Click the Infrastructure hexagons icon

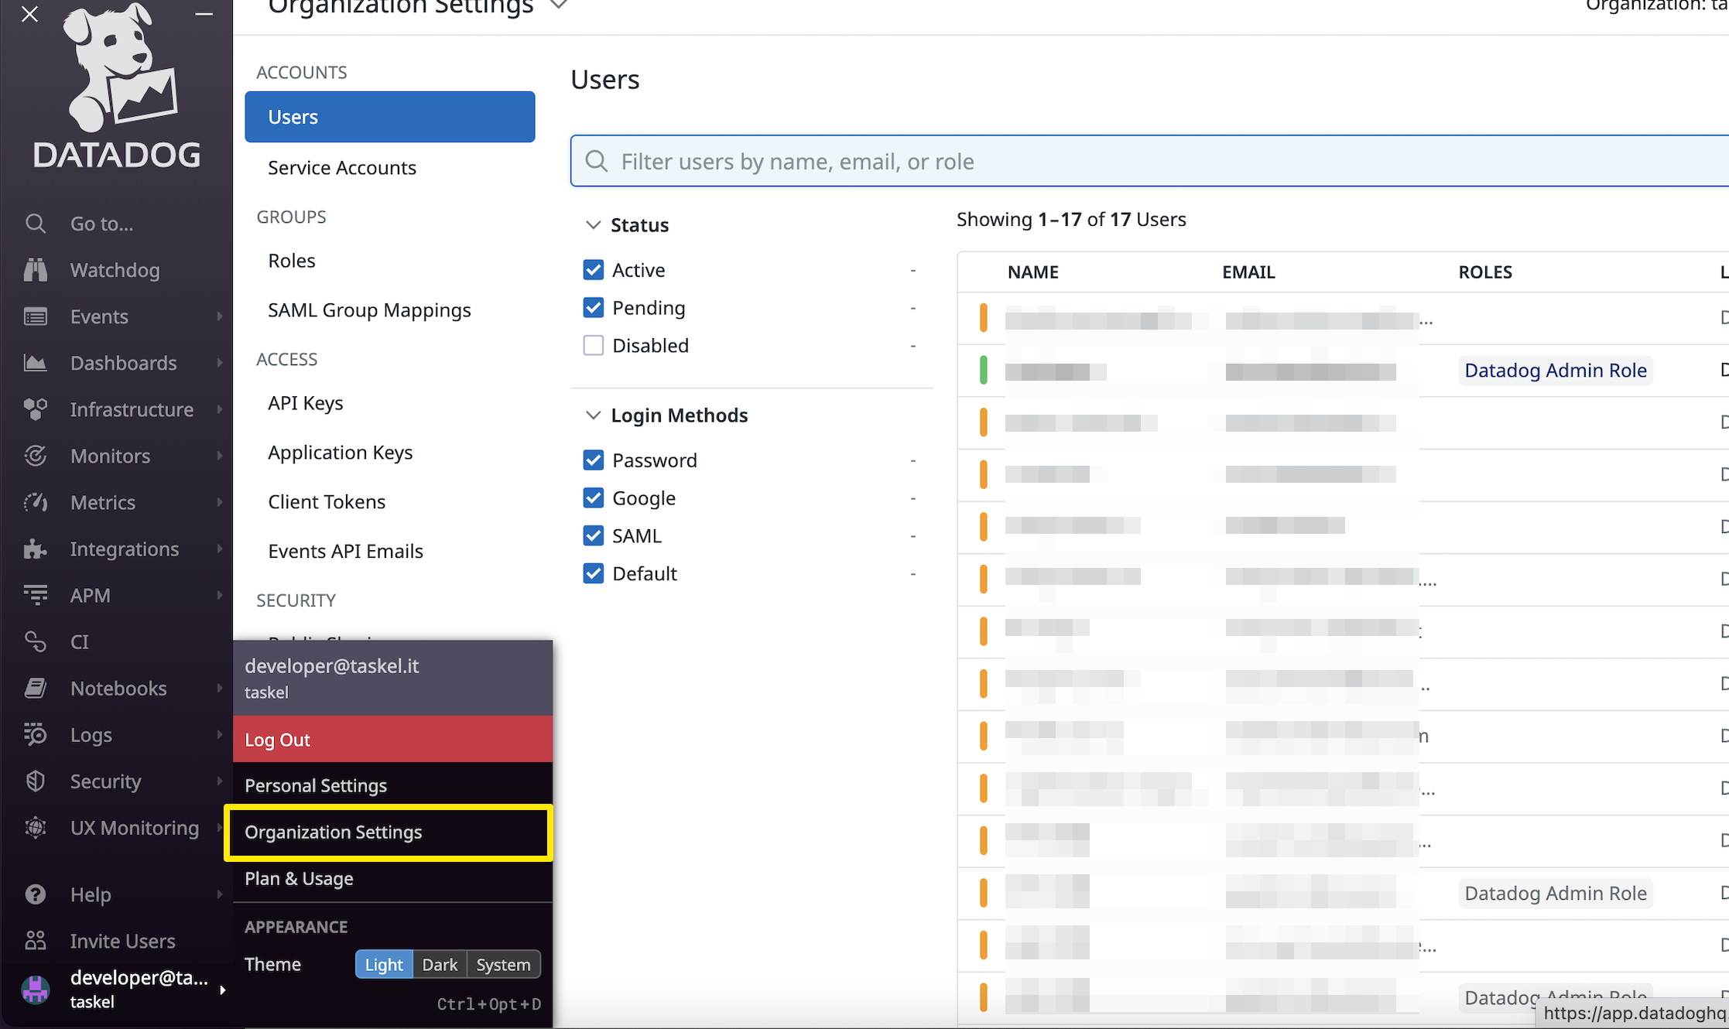36,409
